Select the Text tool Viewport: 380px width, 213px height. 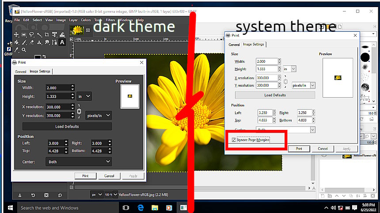62,42
